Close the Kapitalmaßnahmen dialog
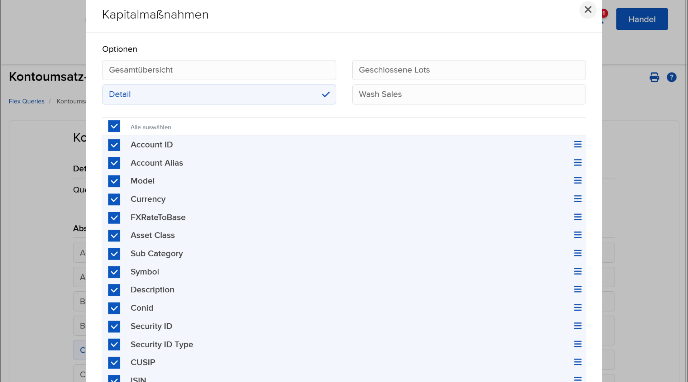The height and width of the screenshot is (382, 688). click(588, 10)
